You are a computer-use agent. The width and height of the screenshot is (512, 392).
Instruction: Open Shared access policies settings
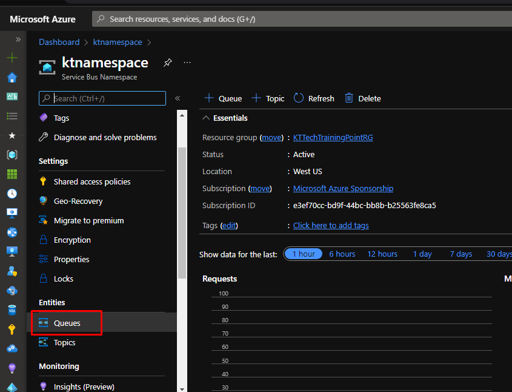(x=91, y=181)
